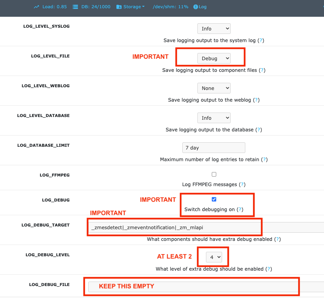Disable the LOG_DEBUG switch
This screenshot has width=324, height=298.
pyautogui.click(x=214, y=199)
